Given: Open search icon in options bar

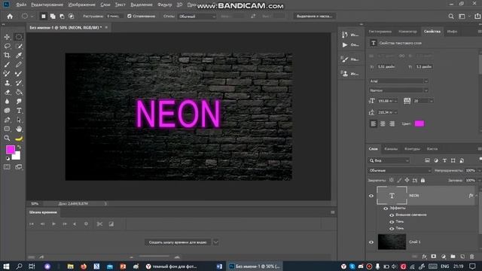Looking at the screenshot, I should coord(450,17).
